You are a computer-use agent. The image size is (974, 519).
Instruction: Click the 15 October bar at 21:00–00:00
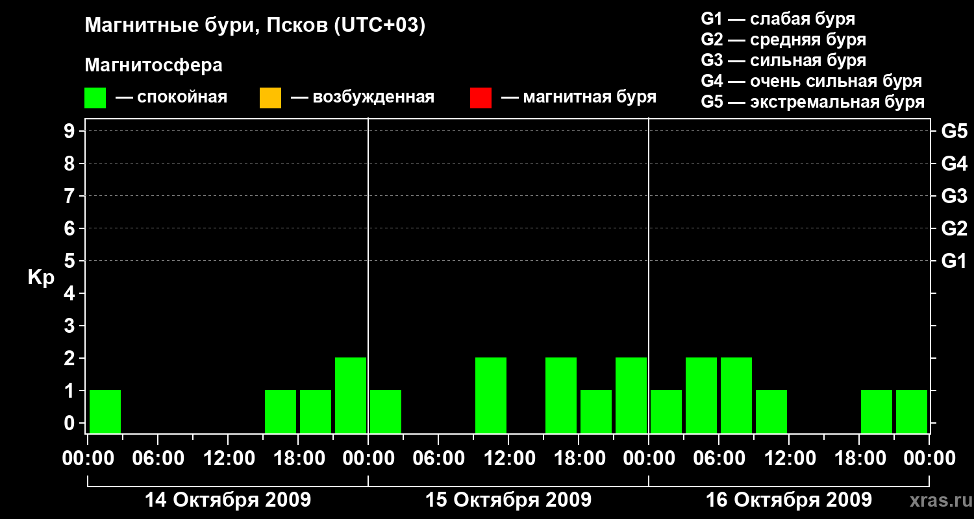(x=631, y=395)
